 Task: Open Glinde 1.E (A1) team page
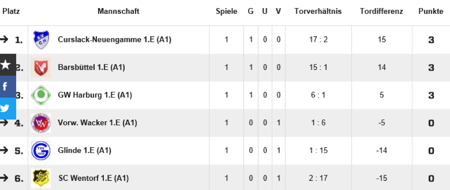pyautogui.click(x=84, y=150)
